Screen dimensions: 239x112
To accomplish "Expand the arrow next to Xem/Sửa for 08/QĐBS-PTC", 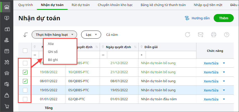I will click(x=224, y=81).
